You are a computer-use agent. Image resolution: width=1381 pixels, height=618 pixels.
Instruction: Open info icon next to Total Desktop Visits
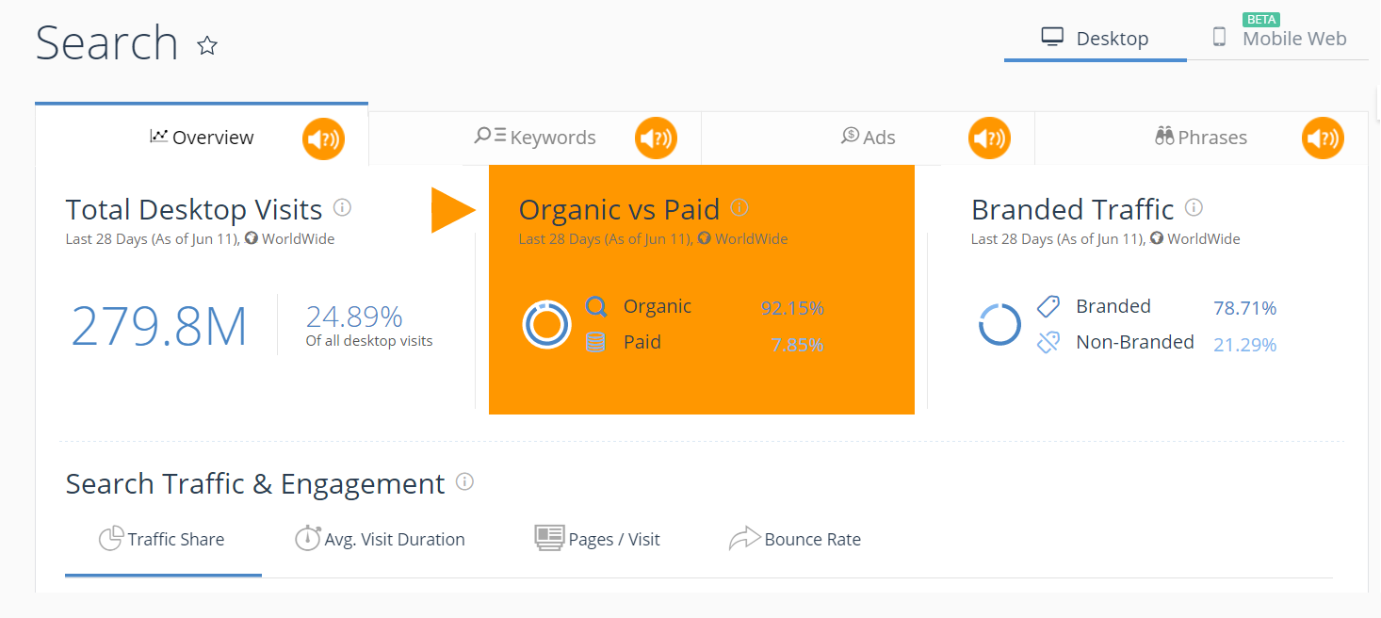[343, 207]
